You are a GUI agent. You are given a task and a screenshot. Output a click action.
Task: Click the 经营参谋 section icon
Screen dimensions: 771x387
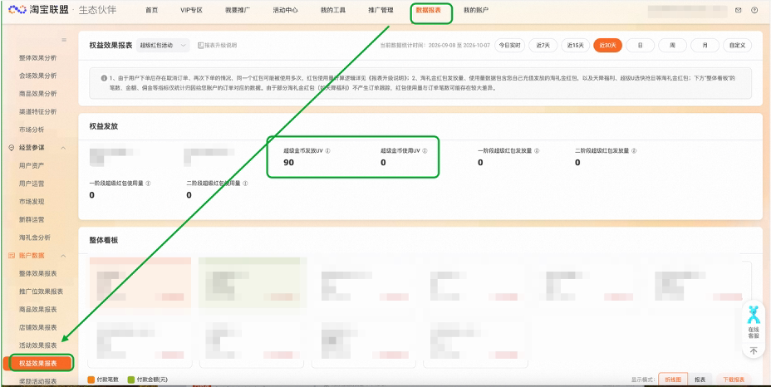pos(12,148)
